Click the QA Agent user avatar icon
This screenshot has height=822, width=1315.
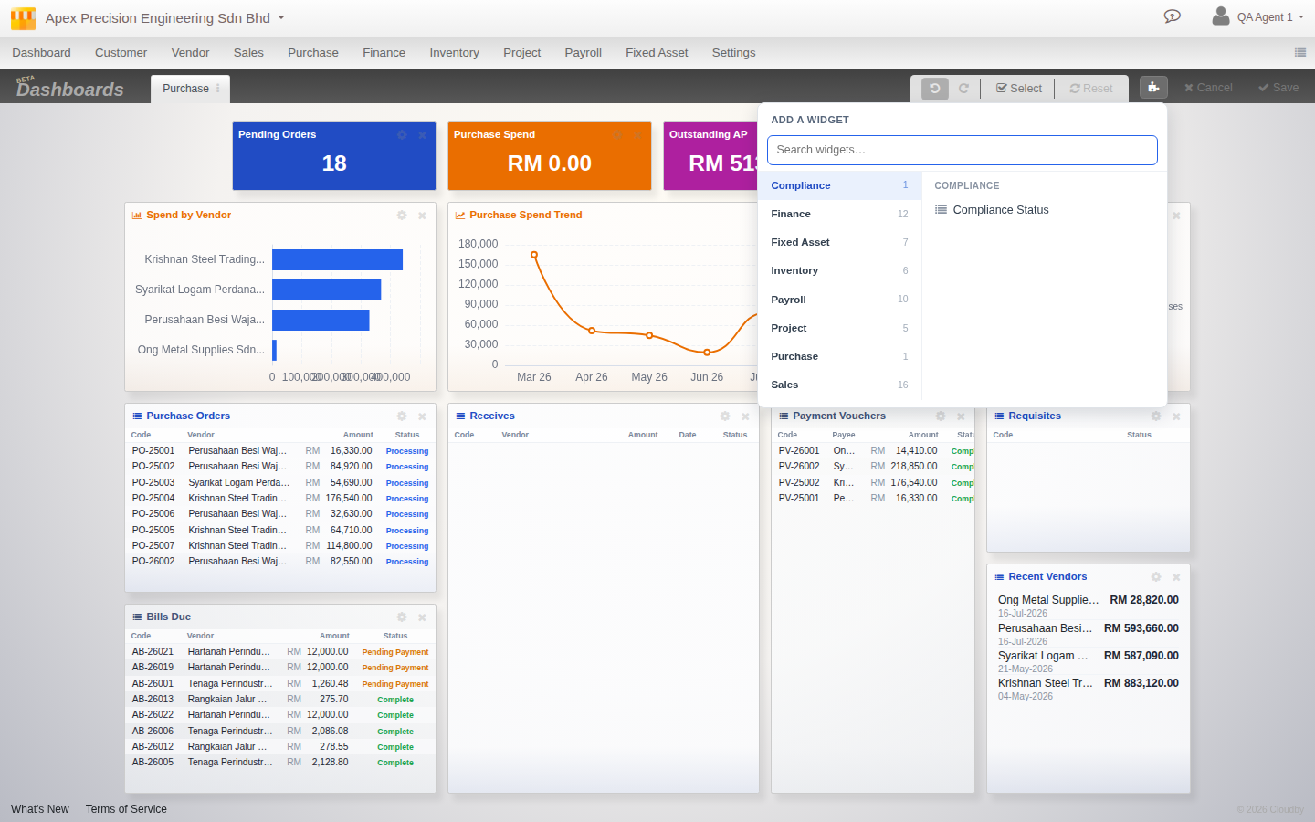click(x=1220, y=16)
